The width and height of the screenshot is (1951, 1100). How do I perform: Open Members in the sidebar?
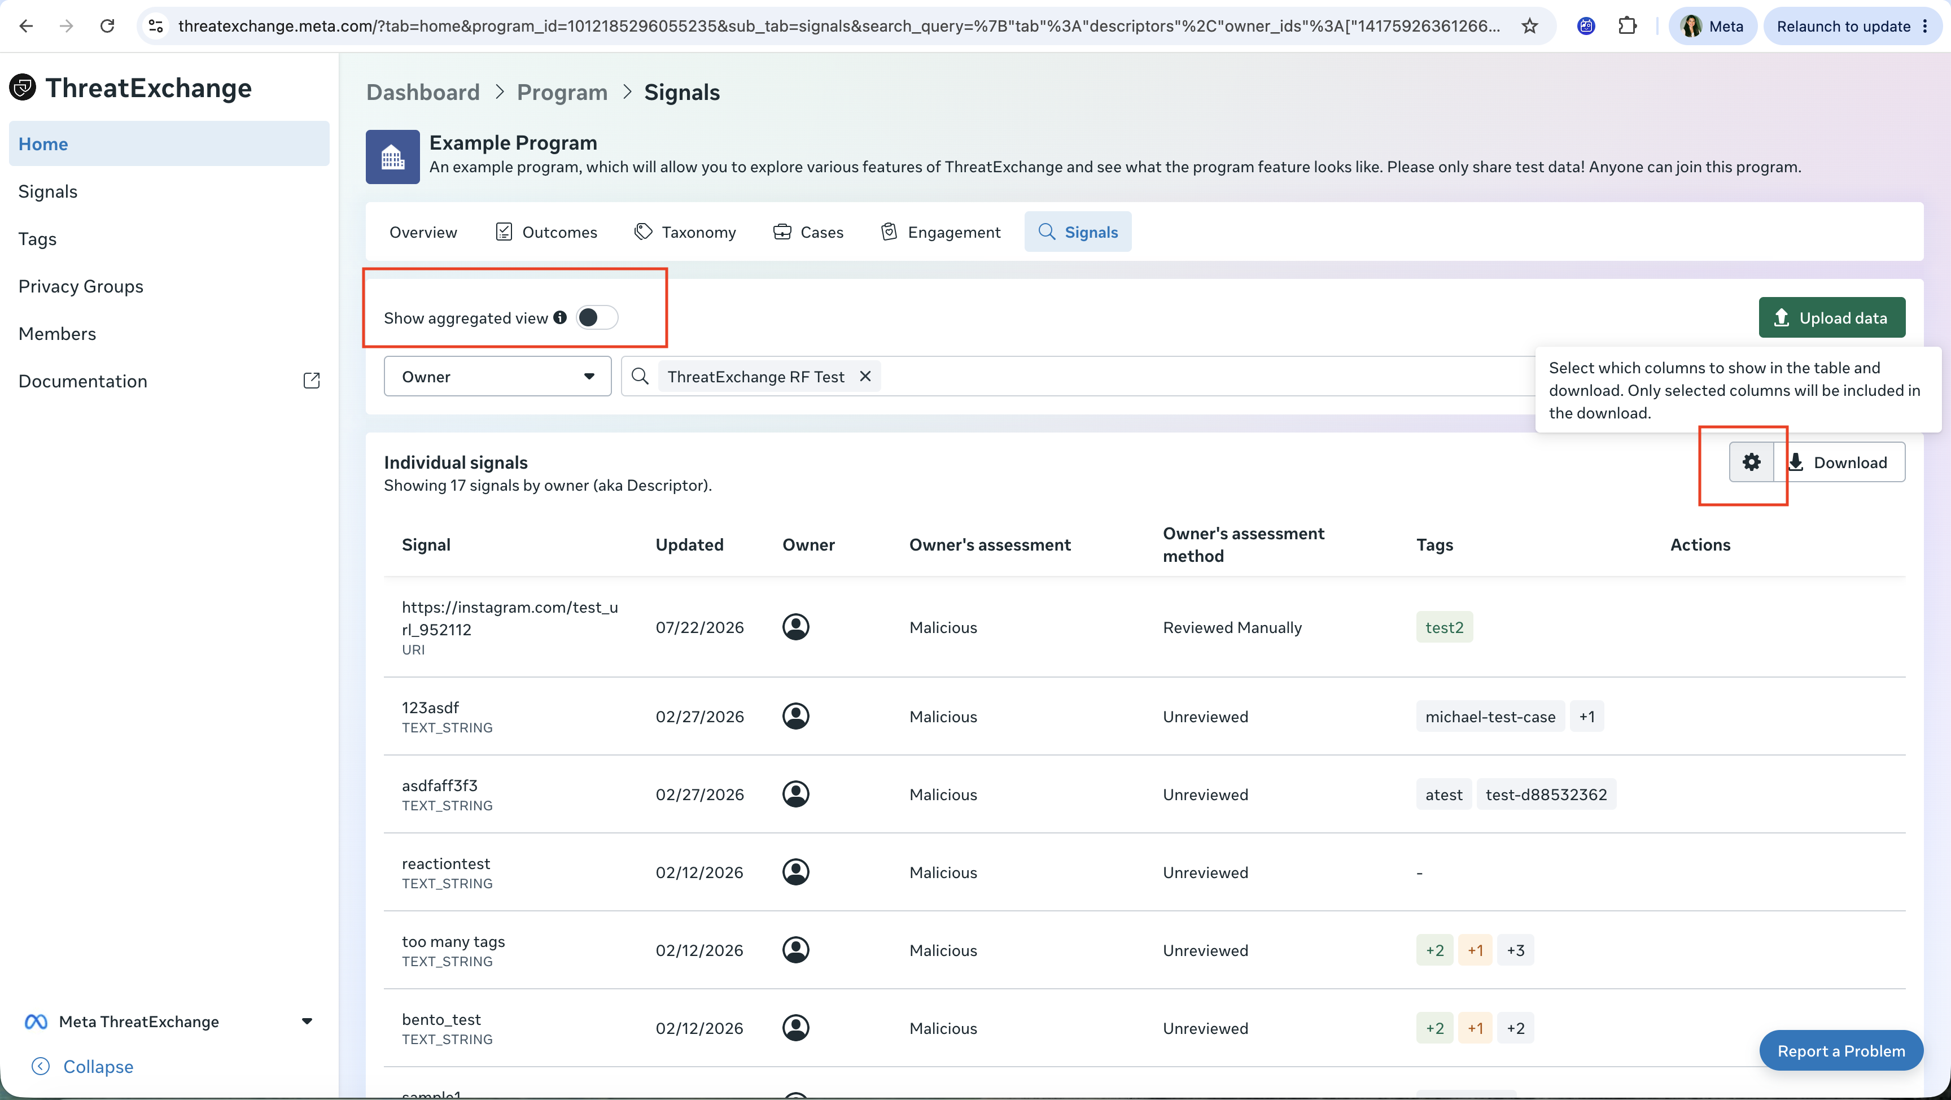coord(169,333)
